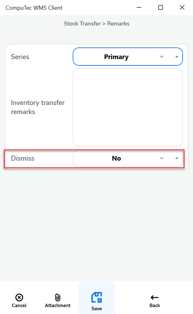Click the small arrow at Dismiss field's edge
193x314 pixels.
[x=177, y=158]
